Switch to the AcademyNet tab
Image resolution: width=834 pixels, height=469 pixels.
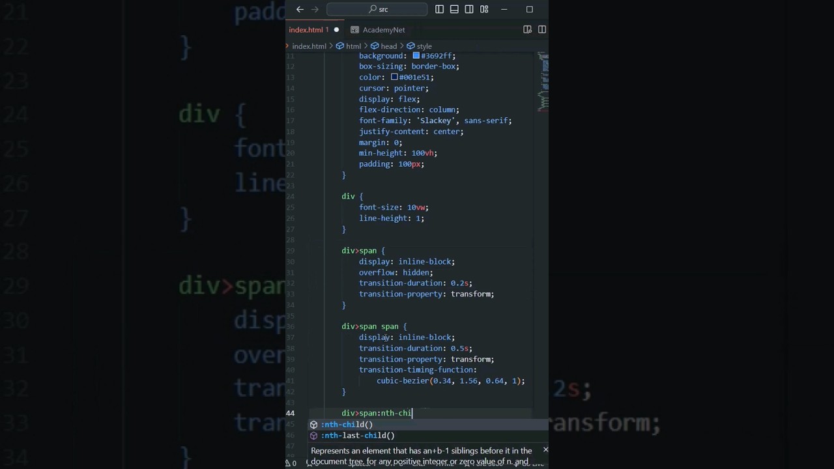tap(383, 30)
